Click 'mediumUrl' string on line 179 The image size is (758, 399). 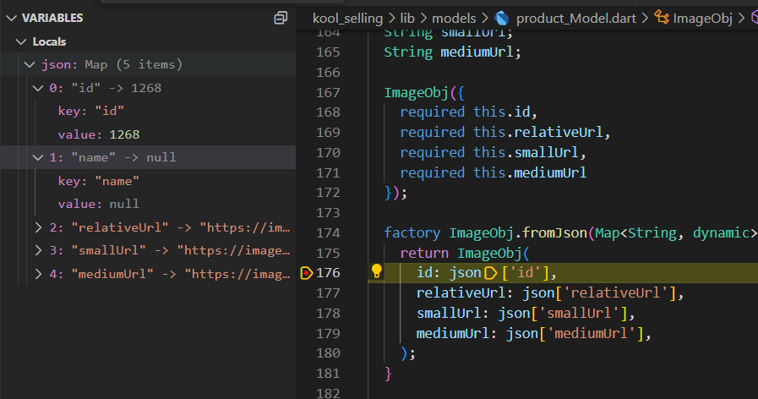coord(592,333)
